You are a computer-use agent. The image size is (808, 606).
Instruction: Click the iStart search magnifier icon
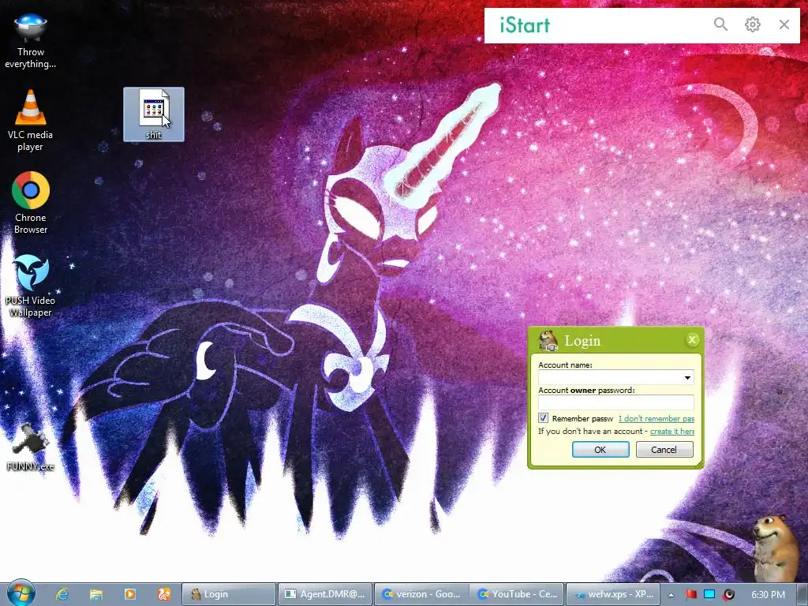(x=720, y=24)
